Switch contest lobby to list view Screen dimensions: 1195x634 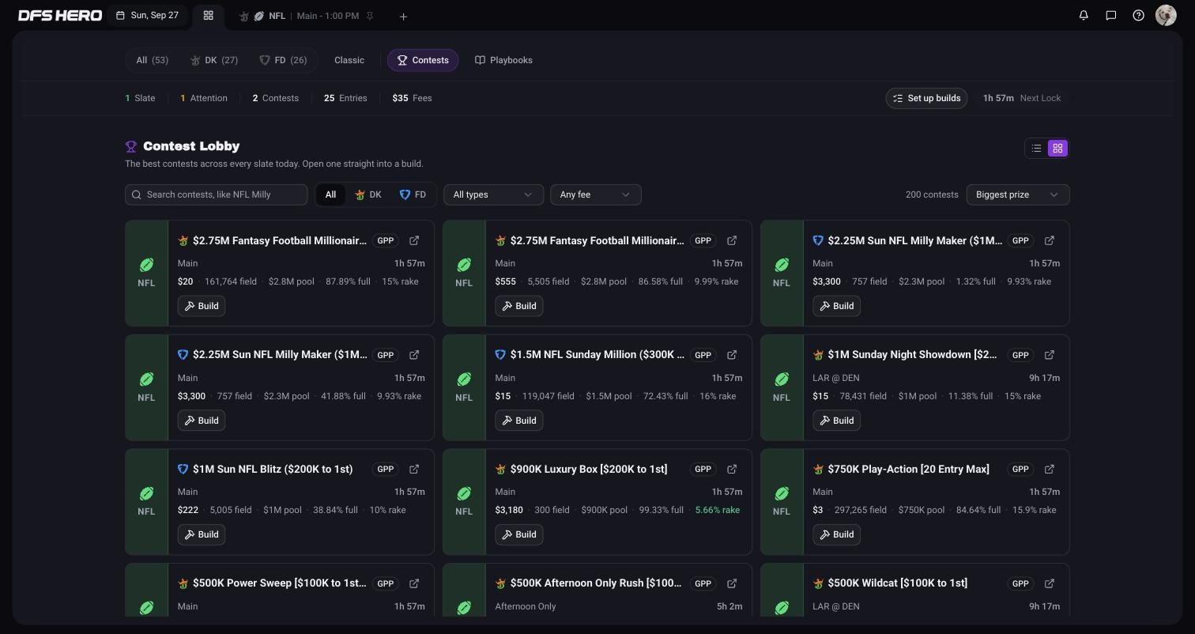point(1036,148)
